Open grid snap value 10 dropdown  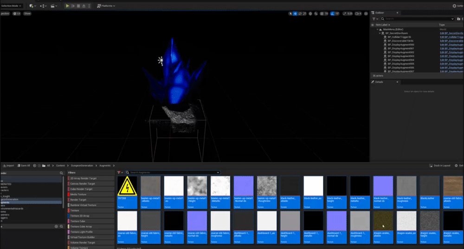pos(326,13)
